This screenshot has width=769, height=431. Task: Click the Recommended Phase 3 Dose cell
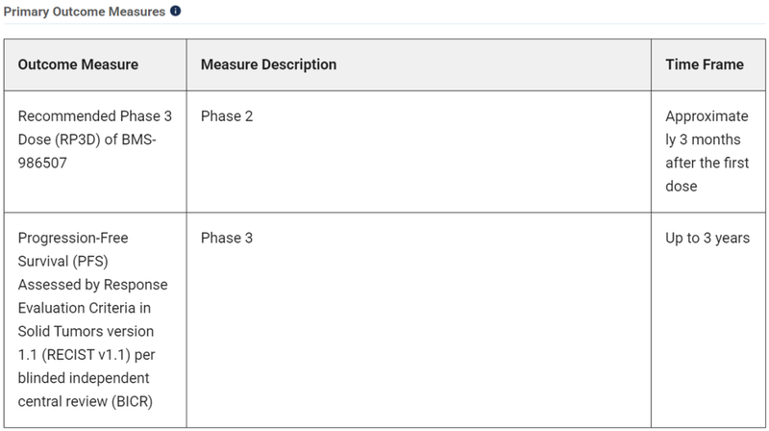tap(95, 151)
